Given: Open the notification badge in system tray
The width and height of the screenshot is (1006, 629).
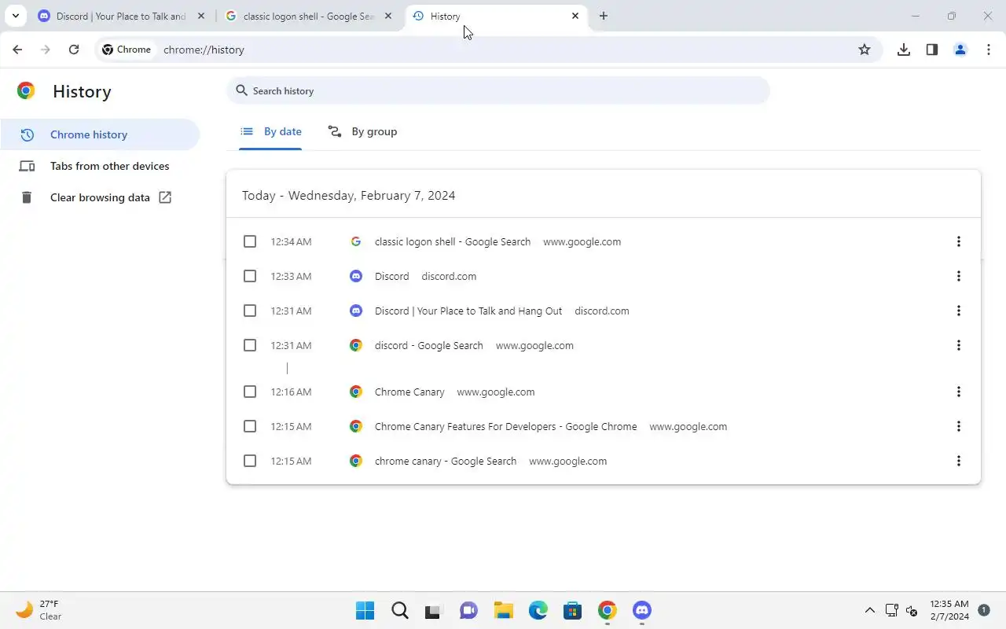Looking at the screenshot, I should [984, 610].
